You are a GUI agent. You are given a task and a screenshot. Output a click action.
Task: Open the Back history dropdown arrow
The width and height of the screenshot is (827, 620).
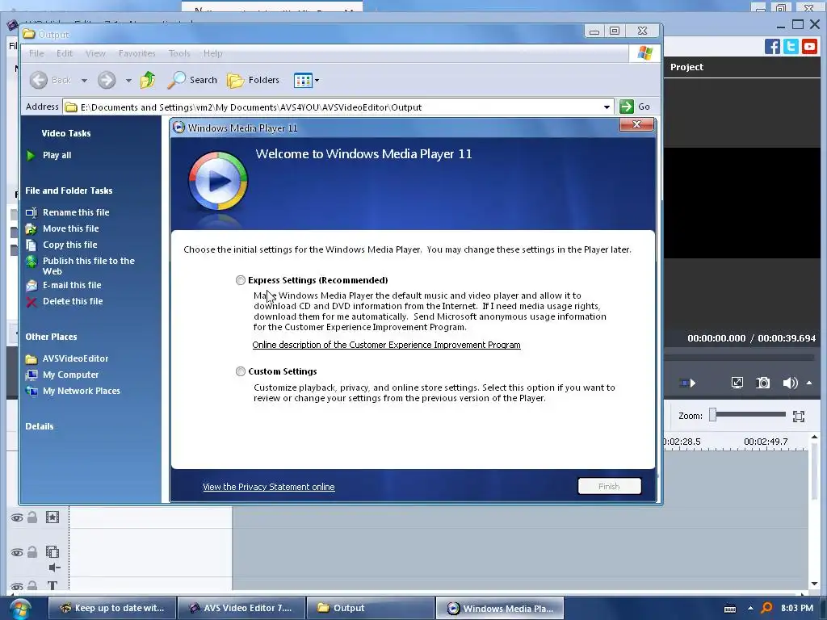[x=84, y=81]
